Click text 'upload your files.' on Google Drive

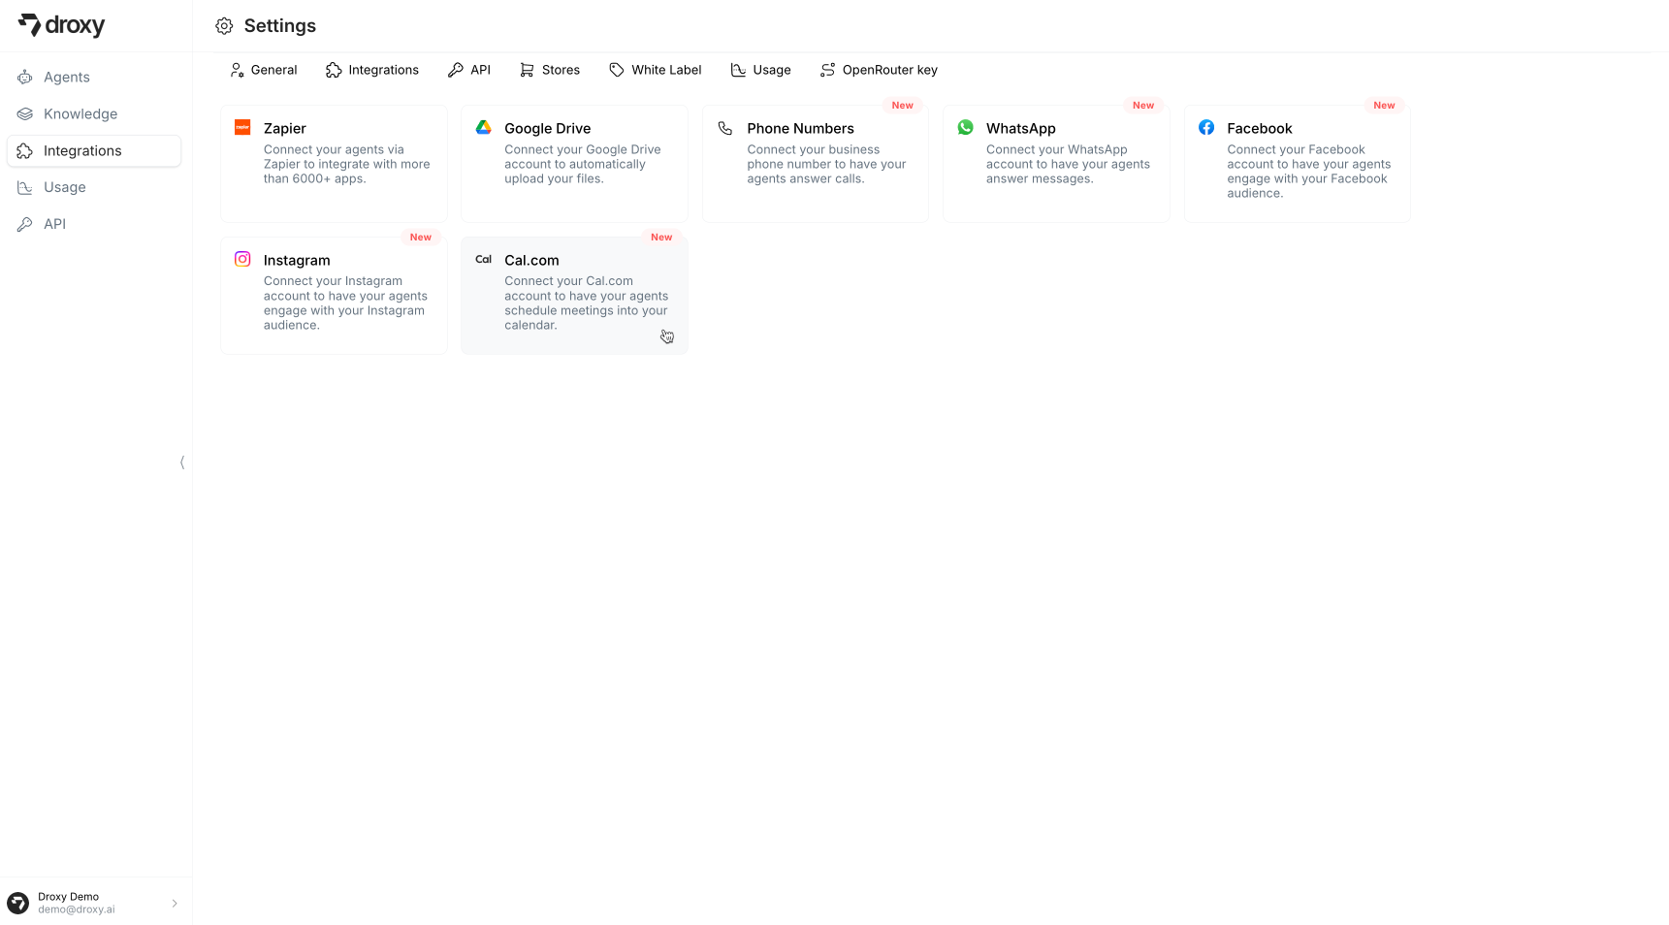(554, 179)
